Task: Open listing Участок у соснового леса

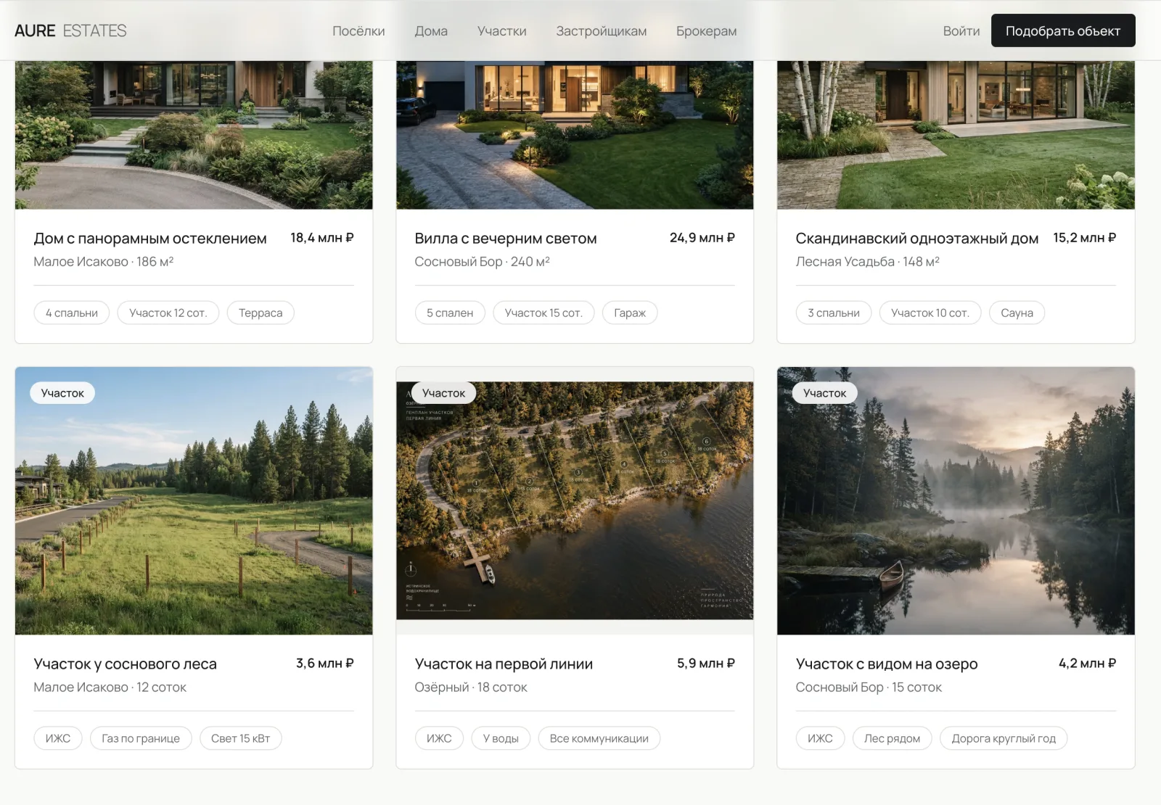Action: [x=126, y=664]
